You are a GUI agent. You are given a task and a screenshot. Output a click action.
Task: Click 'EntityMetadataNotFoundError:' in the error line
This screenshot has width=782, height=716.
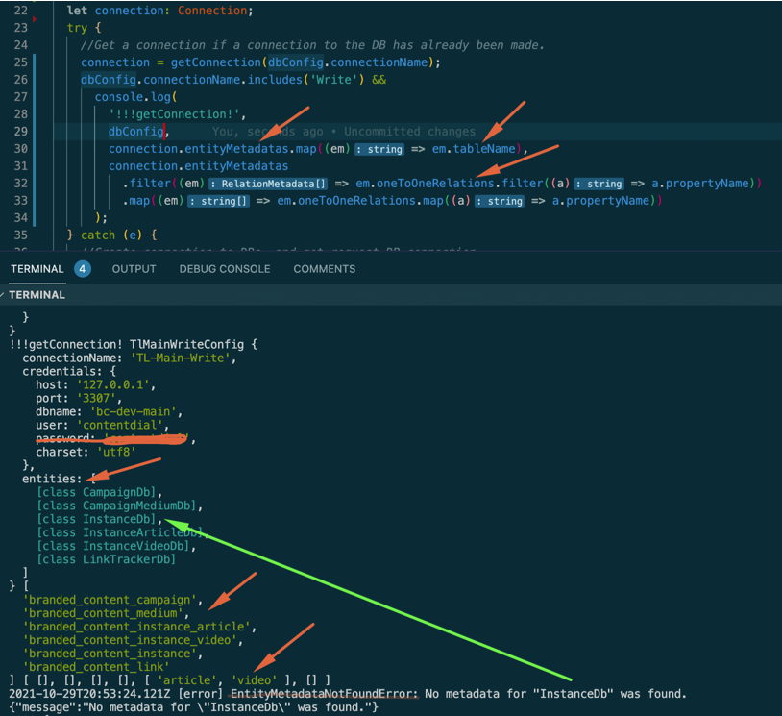324,694
